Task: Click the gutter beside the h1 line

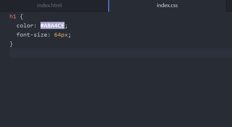Action: (x=3, y=17)
